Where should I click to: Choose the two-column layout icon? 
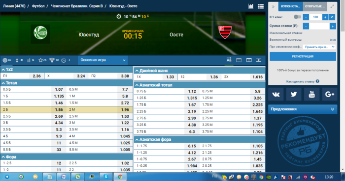click(x=249, y=60)
